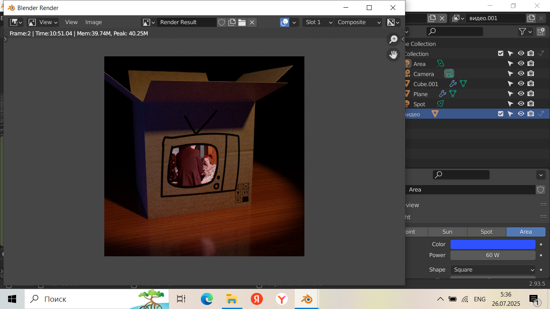Open the Slot 1 dropdown
Image resolution: width=550 pixels, height=309 pixels.
pyautogui.click(x=318, y=23)
